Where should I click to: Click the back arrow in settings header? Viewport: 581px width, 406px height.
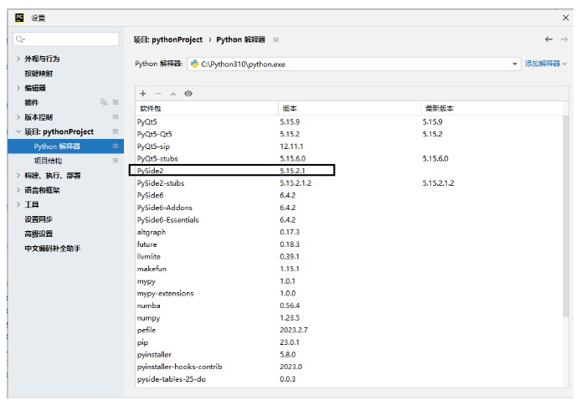pyautogui.click(x=548, y=39)
